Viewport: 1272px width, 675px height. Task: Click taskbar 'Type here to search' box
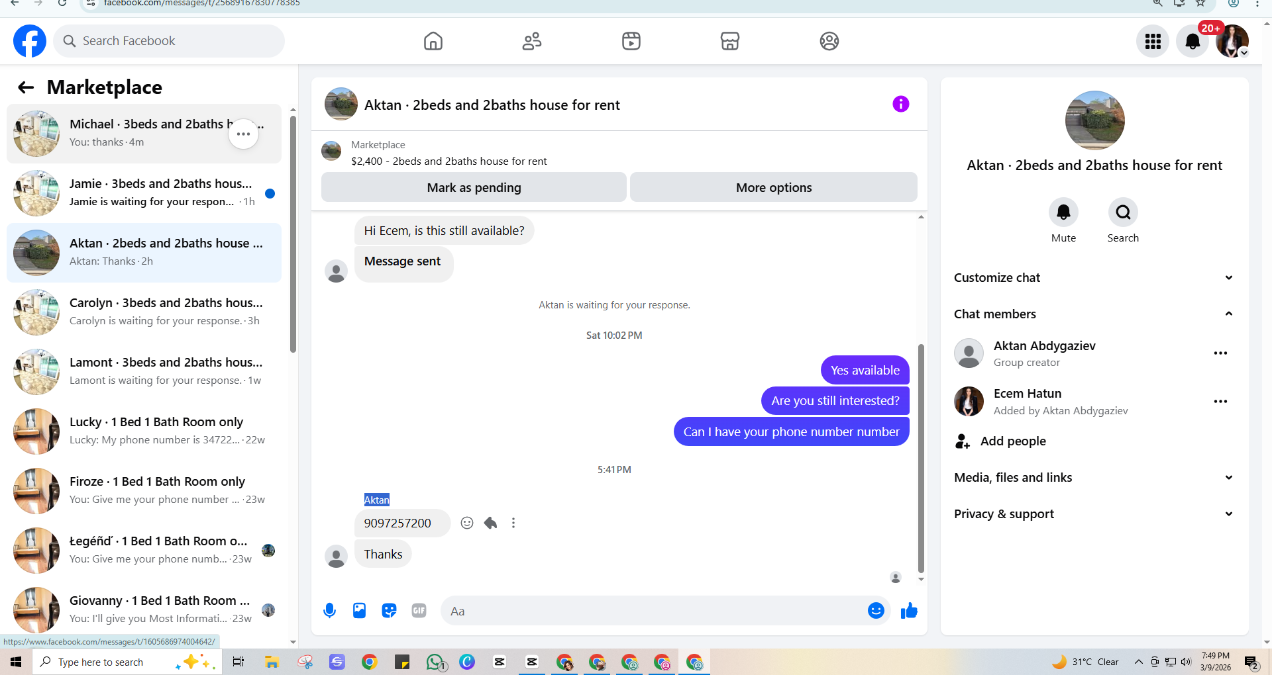click(x=127, y=662)
